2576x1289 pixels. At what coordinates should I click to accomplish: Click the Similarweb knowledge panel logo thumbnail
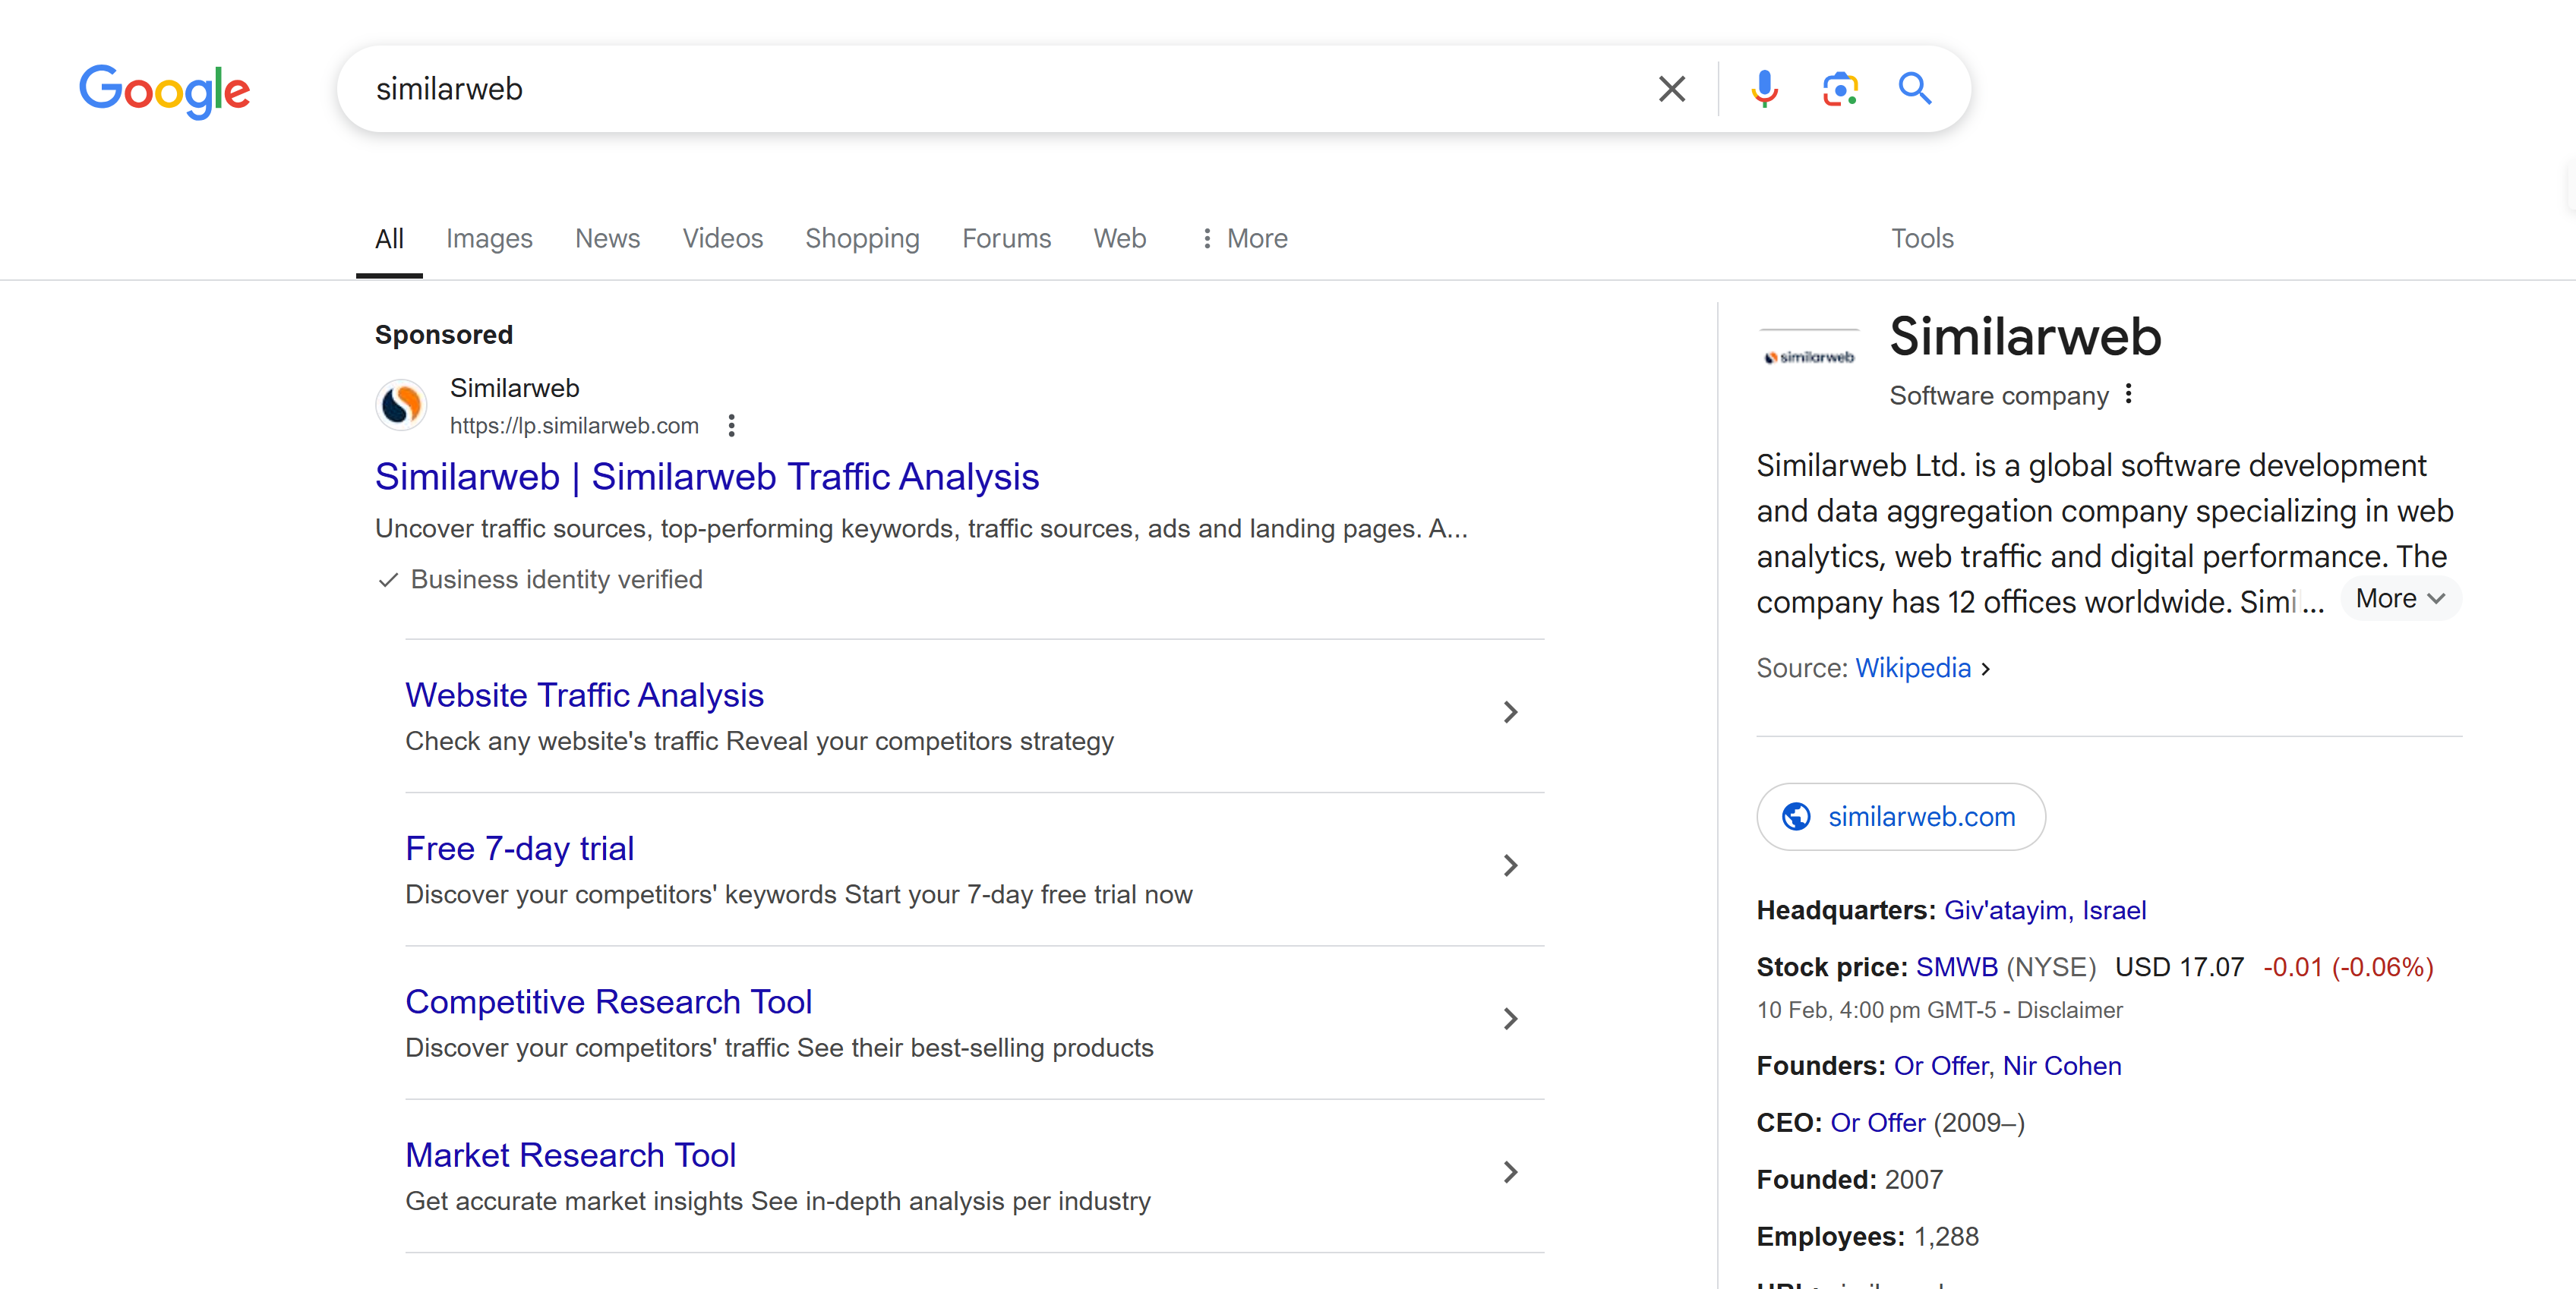click(x=1809, y=358)
